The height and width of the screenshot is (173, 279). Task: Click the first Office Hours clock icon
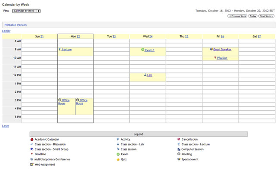pos(60,100)
